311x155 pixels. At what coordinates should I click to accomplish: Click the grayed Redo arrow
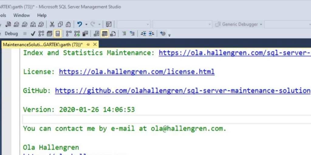pyautogui.click(x=93, y=24)
